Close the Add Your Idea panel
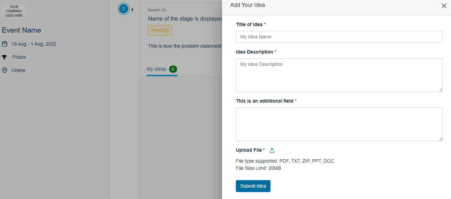 click(444, 6)
